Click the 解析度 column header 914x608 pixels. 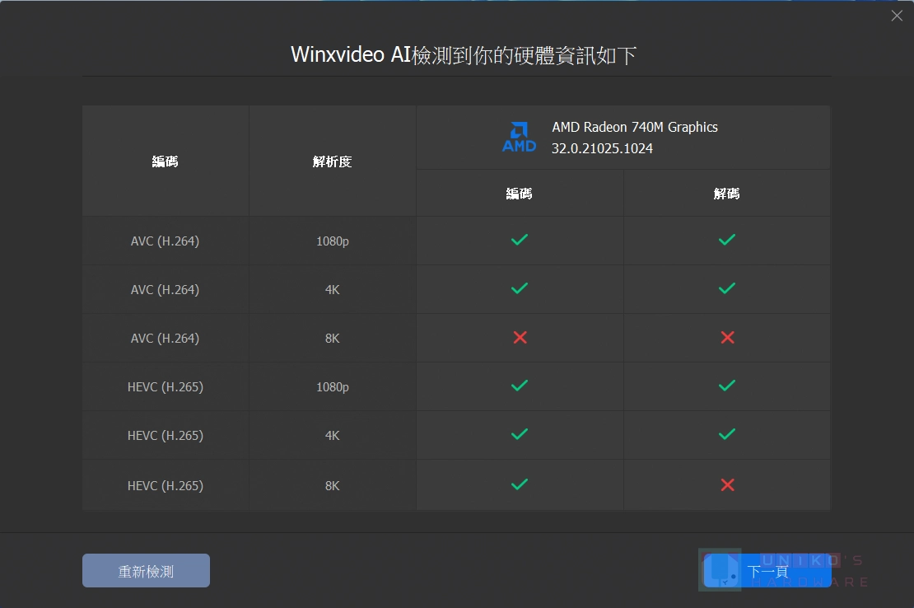pyautogui.click(x=333, y=161)
